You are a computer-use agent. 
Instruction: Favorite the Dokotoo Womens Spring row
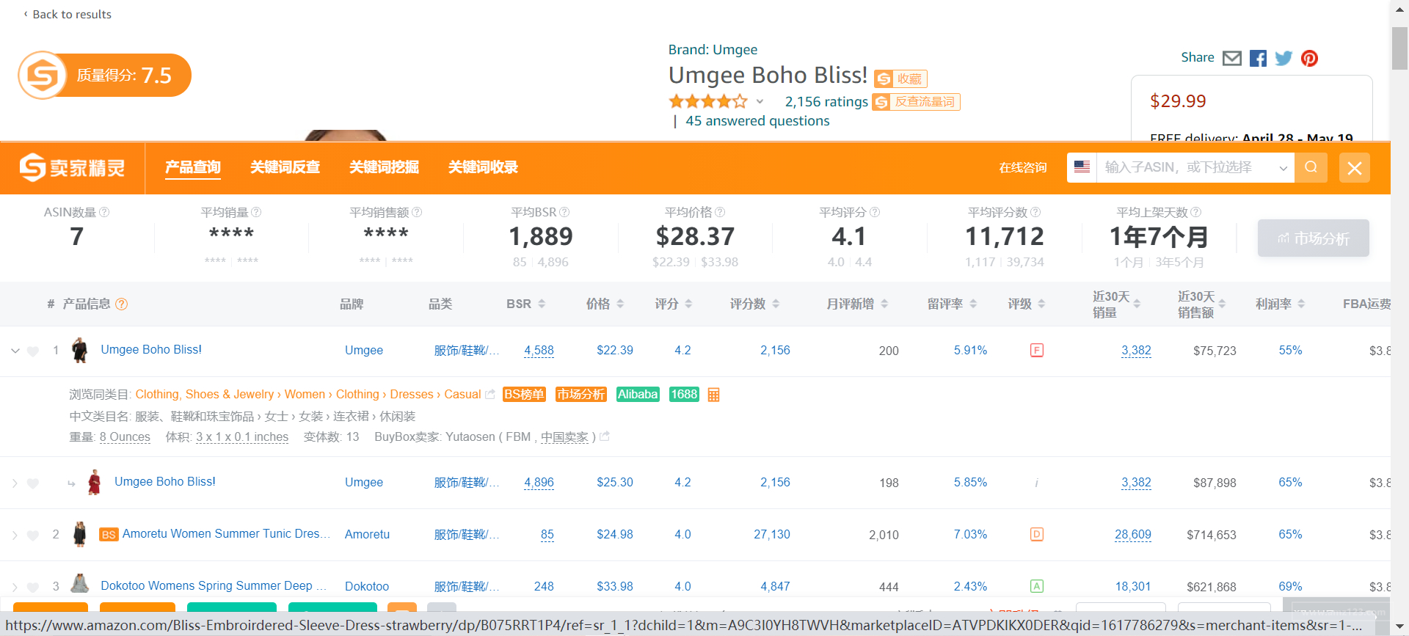(32, 587)
